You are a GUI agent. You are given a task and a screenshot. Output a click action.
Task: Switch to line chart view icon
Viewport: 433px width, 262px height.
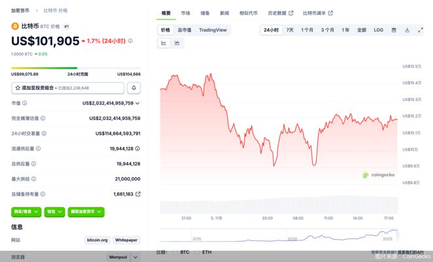pyautogui.click(x=164, y=43)
